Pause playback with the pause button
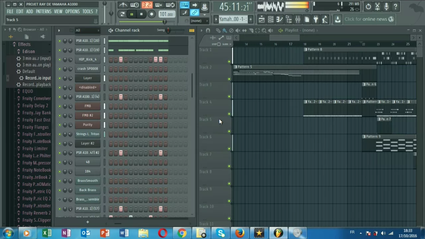 (x=131, y=14)
